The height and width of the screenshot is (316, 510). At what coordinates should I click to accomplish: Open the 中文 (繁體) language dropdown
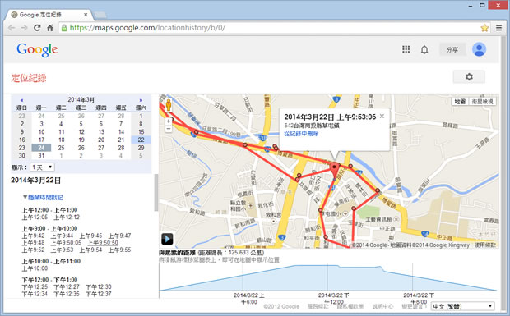[462, 306]
